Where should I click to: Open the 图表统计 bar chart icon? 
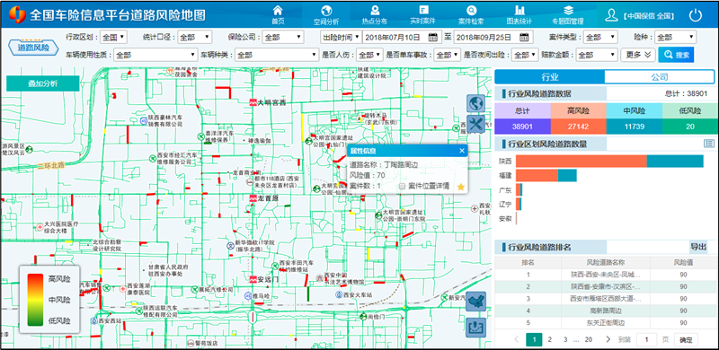pyautogui.click(x=519, y=10)
